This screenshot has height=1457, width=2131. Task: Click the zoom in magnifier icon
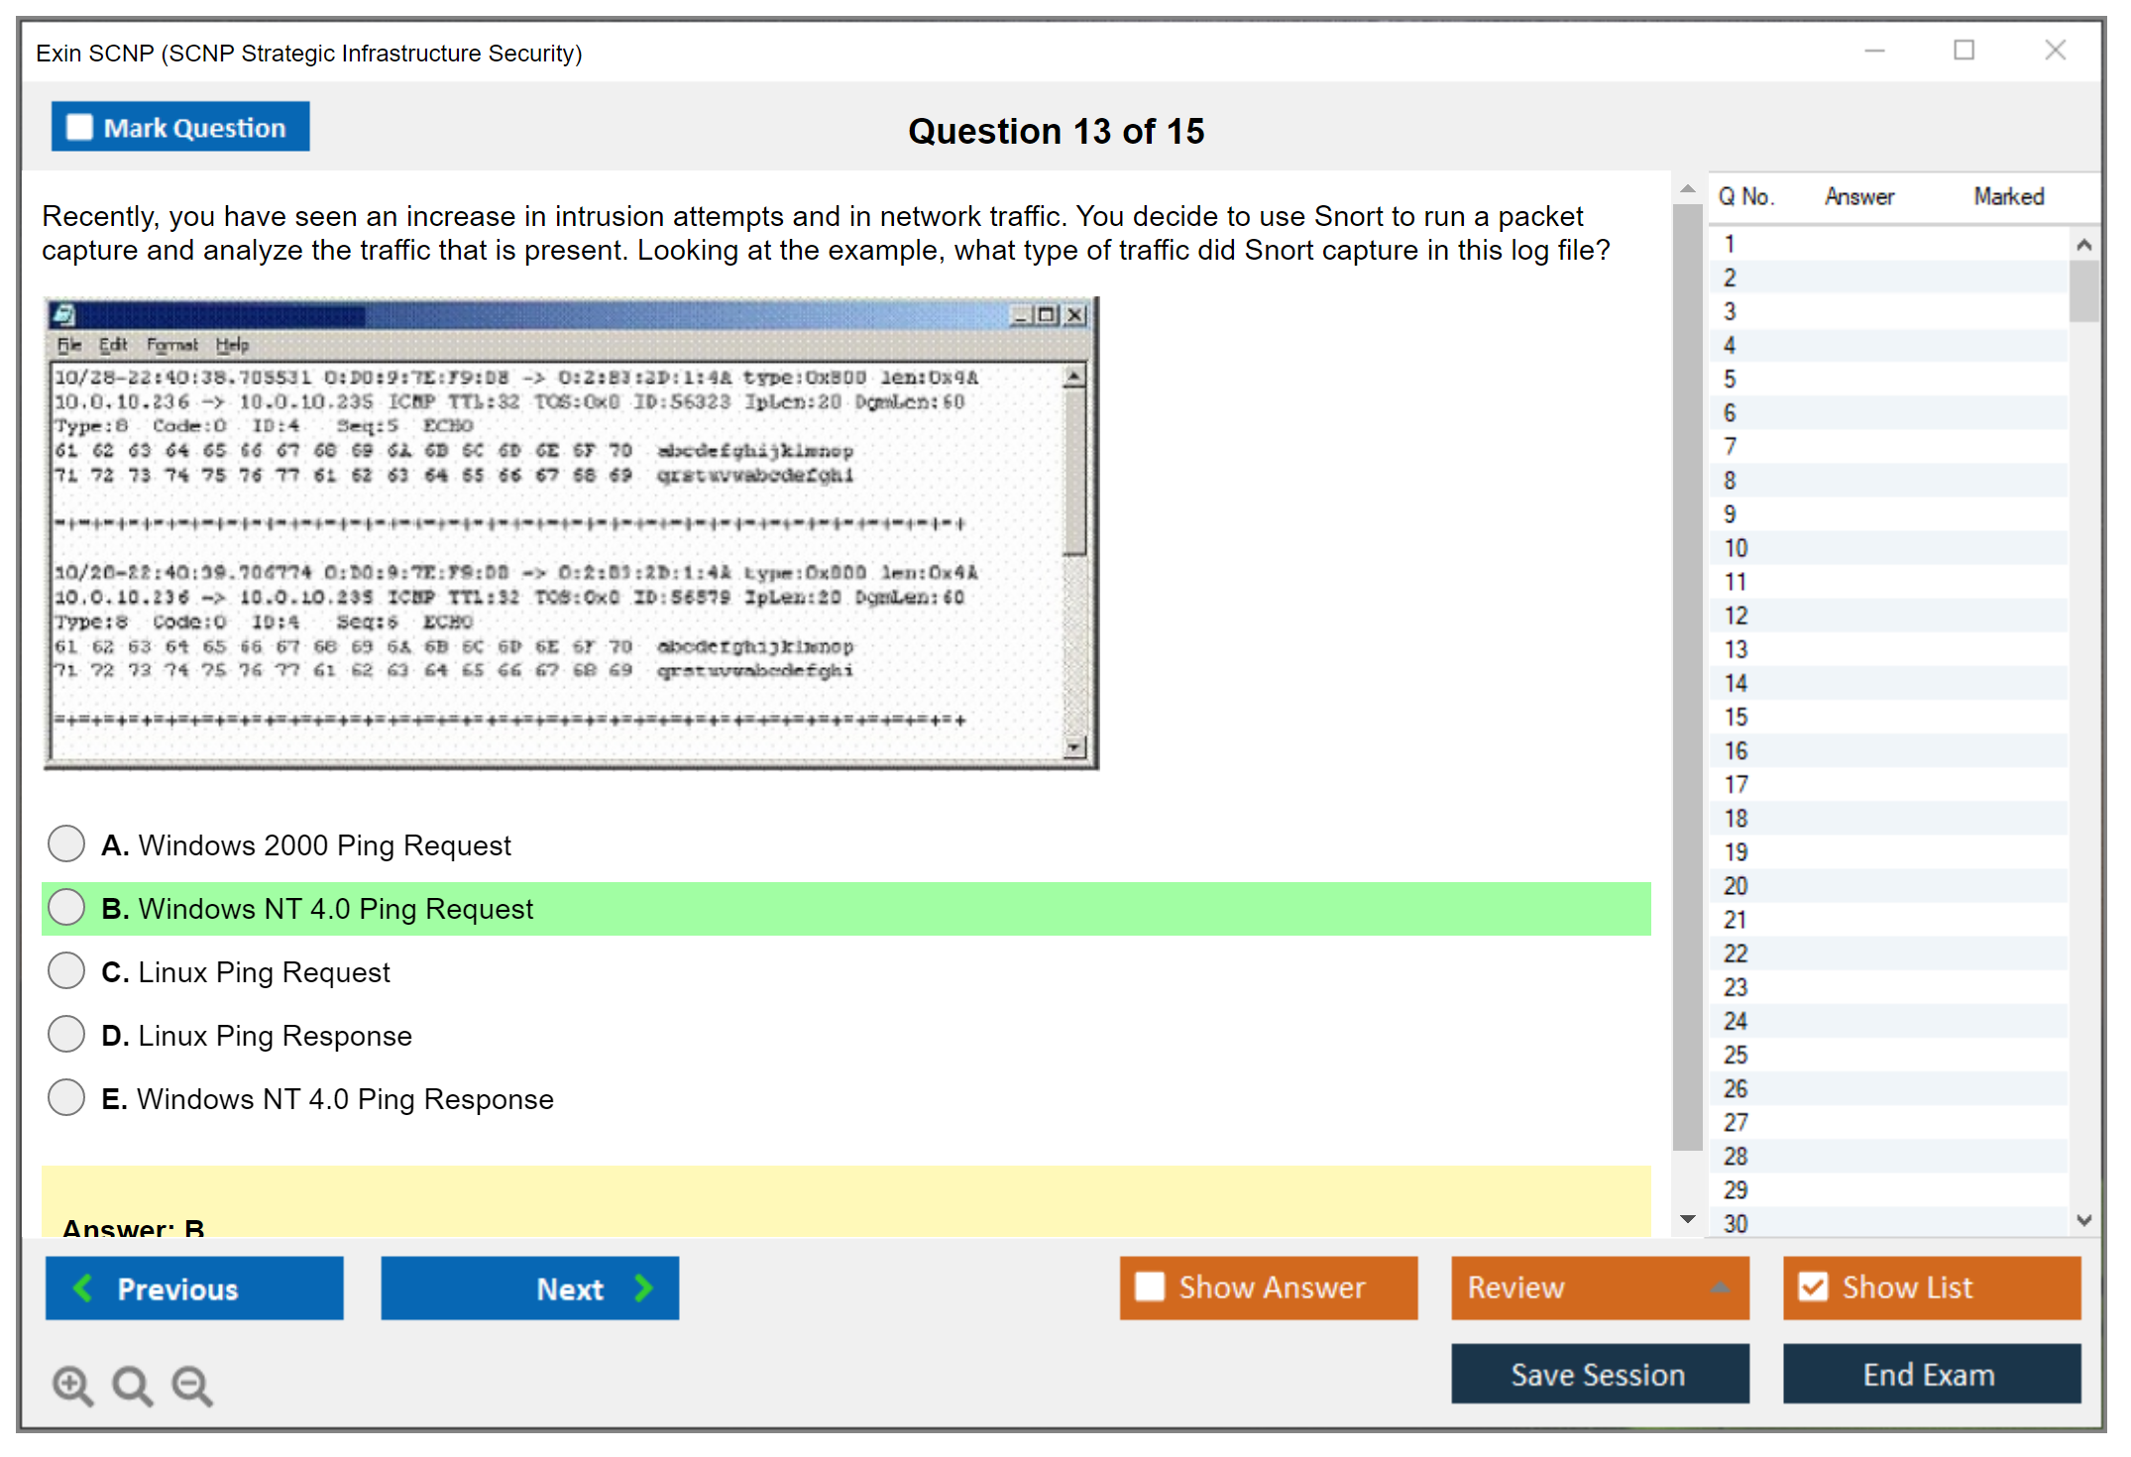pos(72,1385)
